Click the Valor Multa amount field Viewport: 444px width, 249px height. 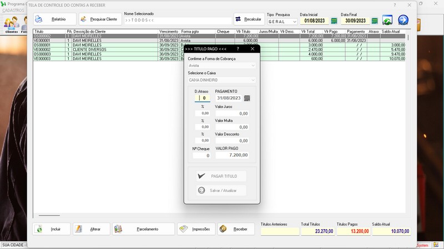pyautogui.click(x=232, y=127)
